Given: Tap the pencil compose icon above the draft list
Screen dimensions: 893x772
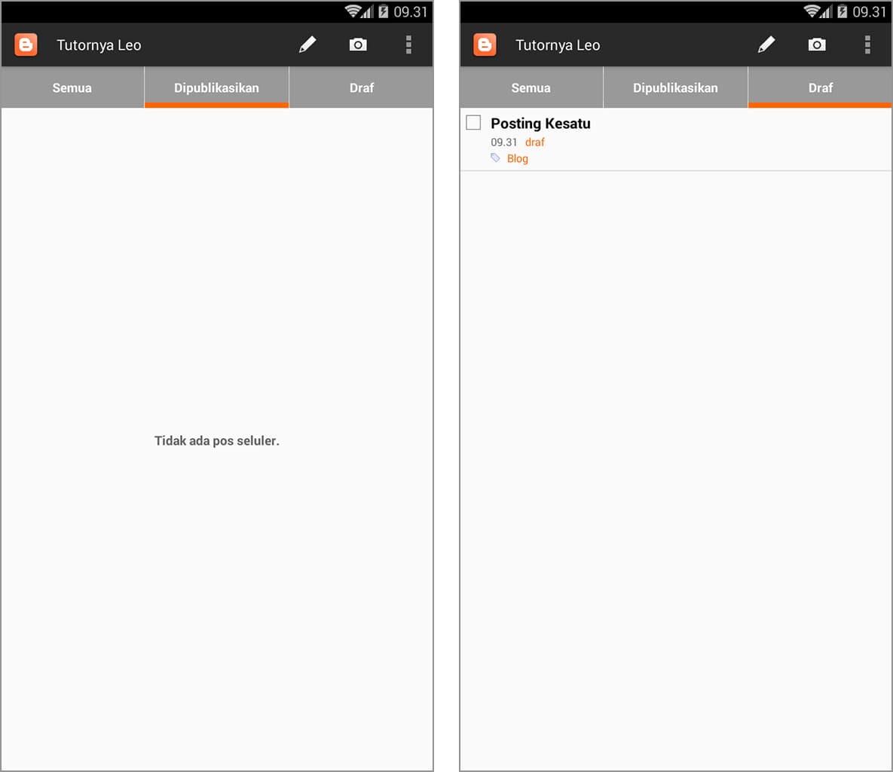Looking at the screenshot, I should click(766, 45).
